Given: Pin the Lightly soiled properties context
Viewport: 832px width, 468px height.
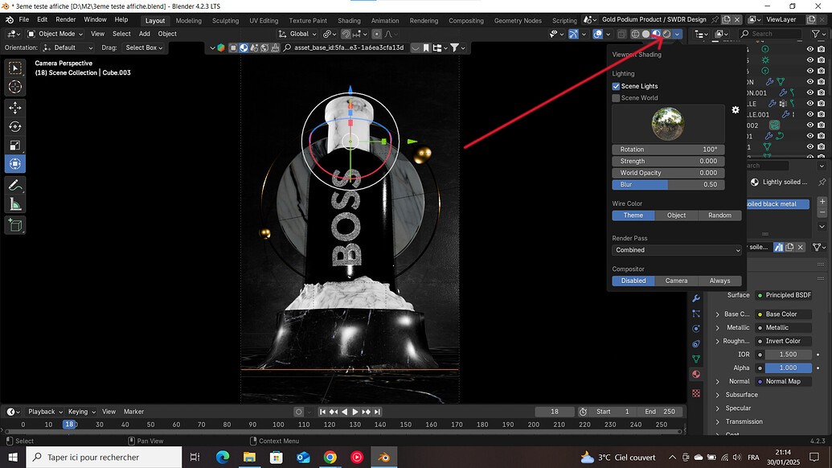Looking at the screenshot, I should [x=822, y=182].
